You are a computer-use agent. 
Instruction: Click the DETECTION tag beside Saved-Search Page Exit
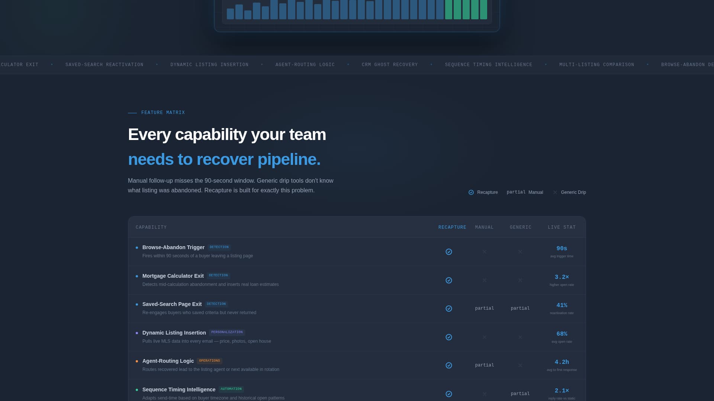(x=216, y=304)
